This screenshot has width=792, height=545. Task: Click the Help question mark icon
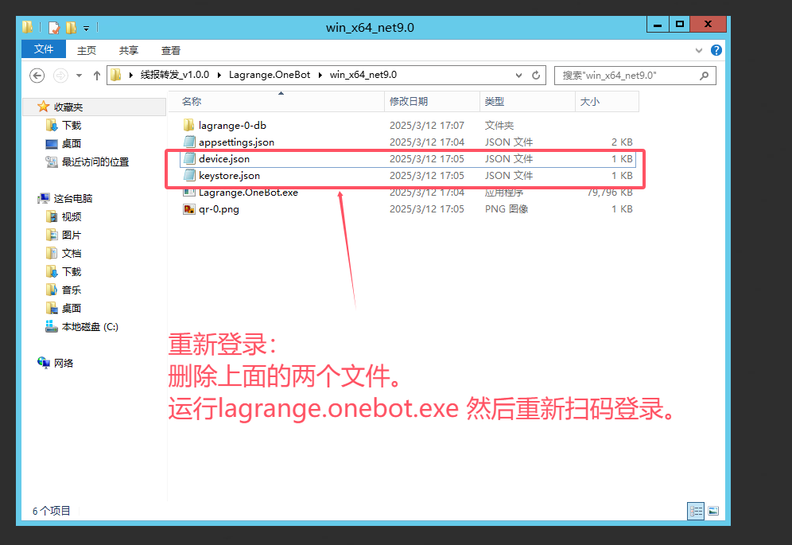[x=716, y=49]
